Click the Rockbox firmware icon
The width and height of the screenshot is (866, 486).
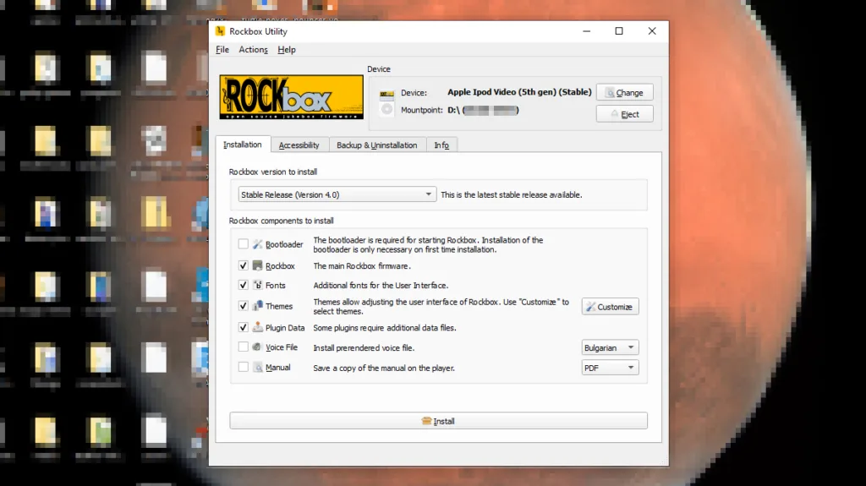coord(257,265)
